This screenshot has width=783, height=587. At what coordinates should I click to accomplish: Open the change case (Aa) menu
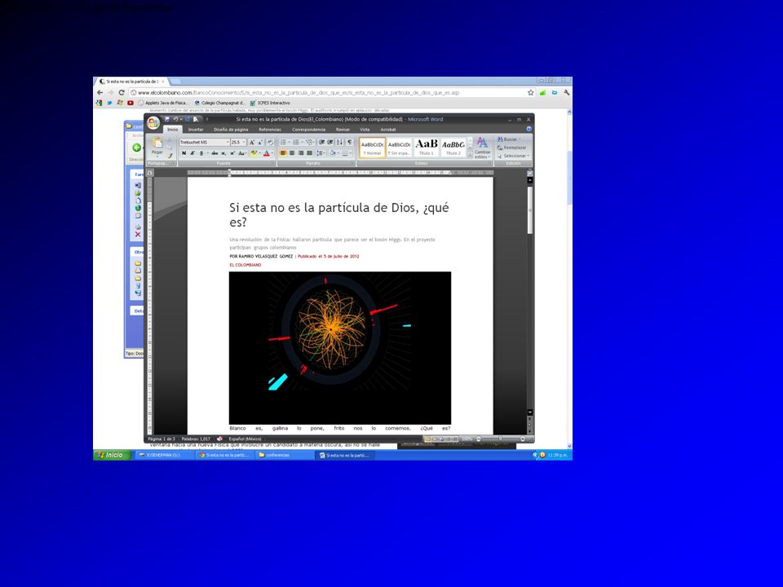coord(242,153)
